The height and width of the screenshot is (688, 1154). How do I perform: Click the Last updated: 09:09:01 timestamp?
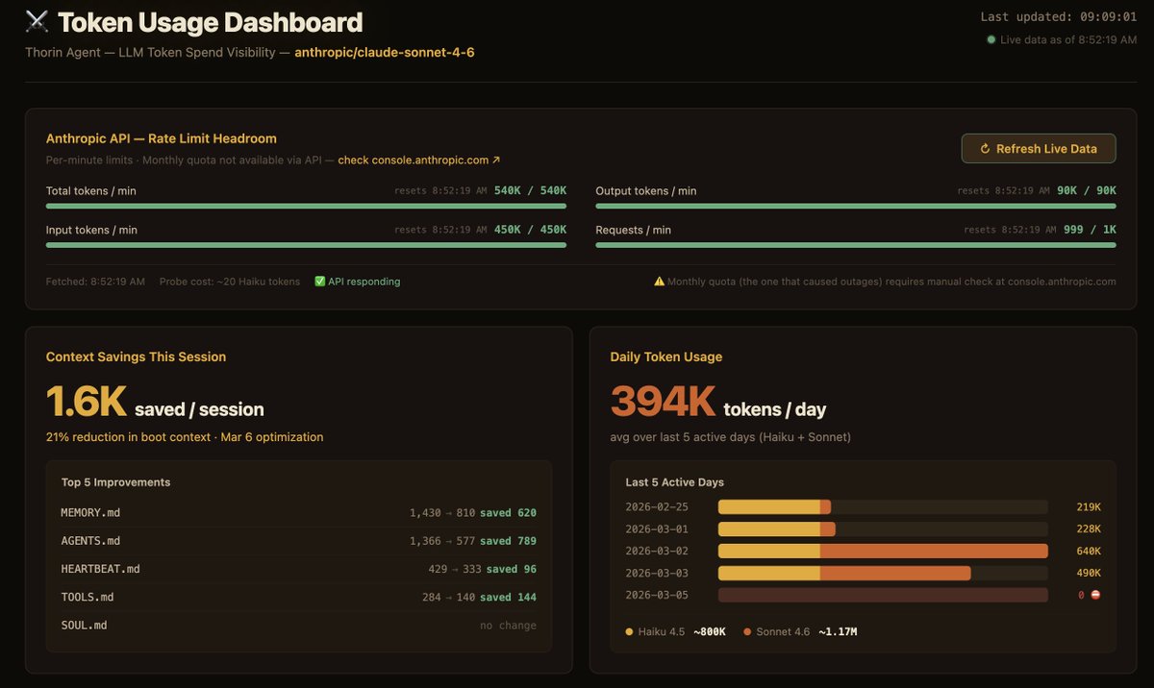(1059, 16)
